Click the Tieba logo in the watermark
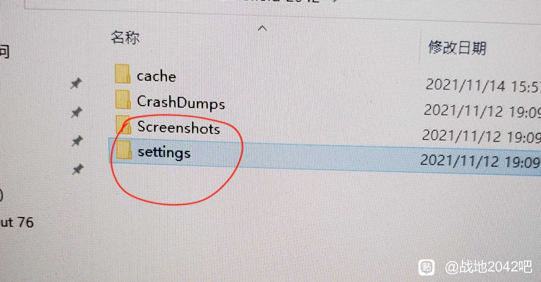541x282 pixels. (427, 267)
